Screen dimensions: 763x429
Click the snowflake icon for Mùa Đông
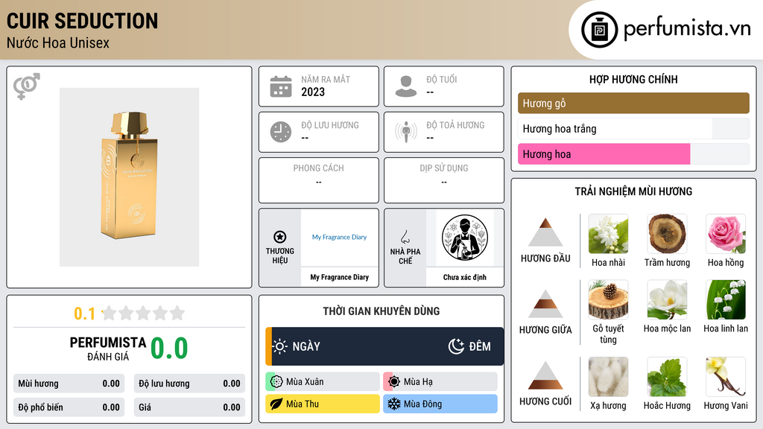click(394, 404)
